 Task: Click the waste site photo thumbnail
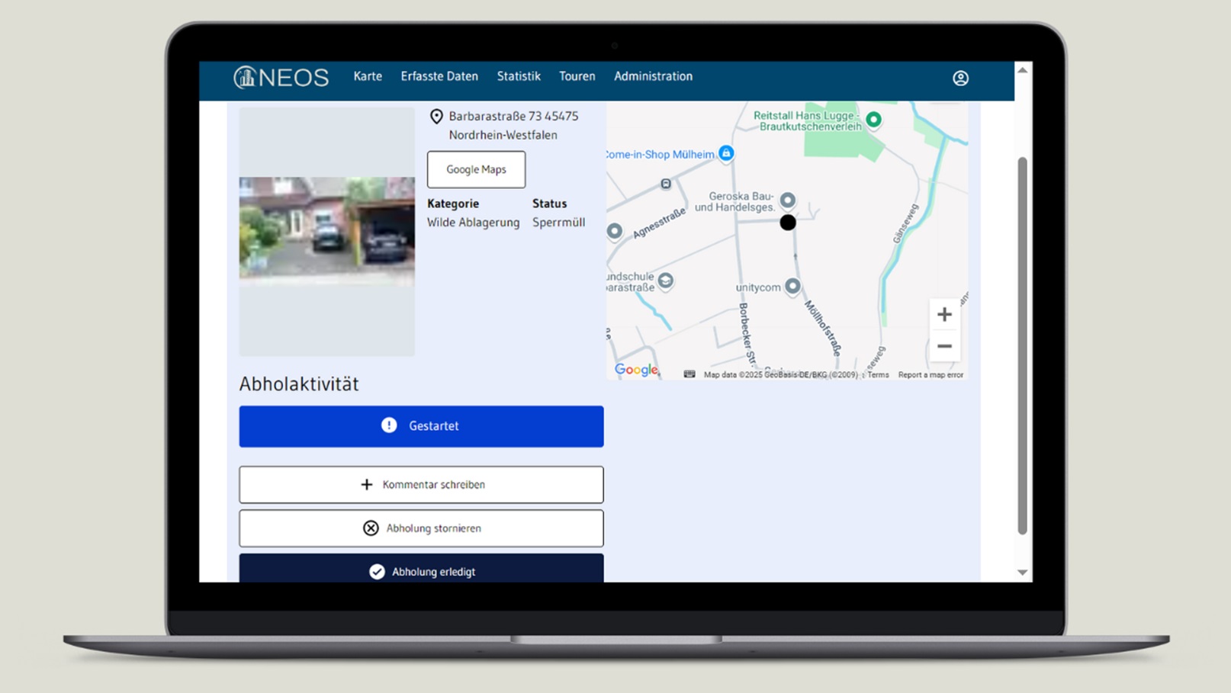327,228
